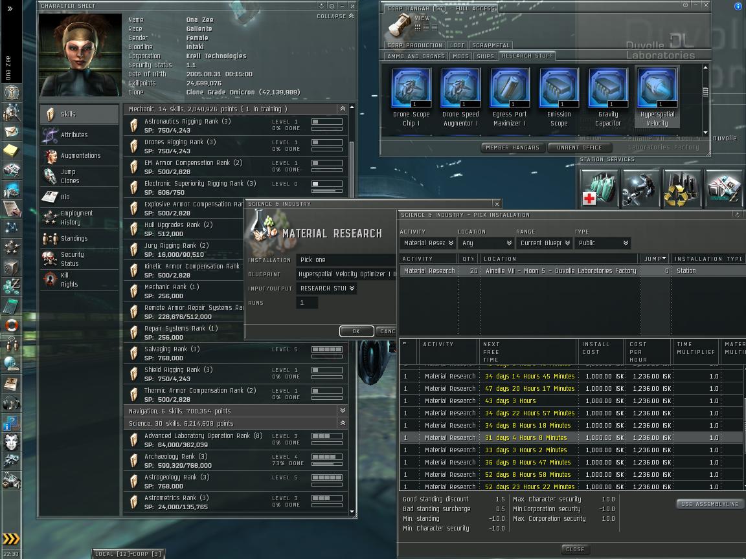Open Standings in the character sheet
The height and width of the screenshot is (559, 746).
(79, 238)
